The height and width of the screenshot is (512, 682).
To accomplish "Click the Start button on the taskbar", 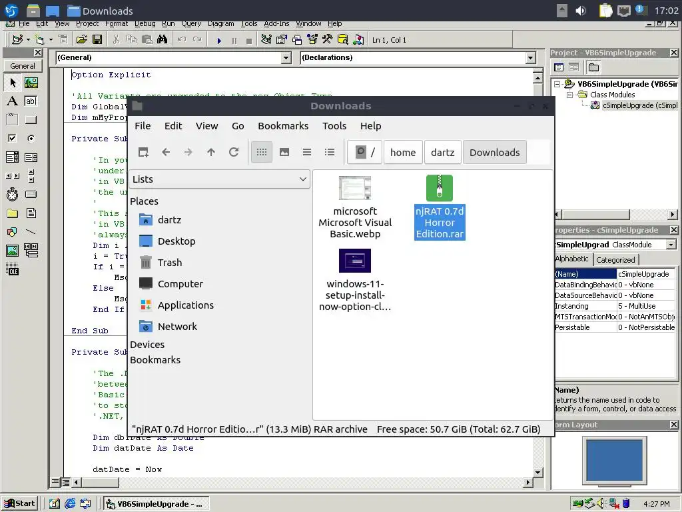I will tap(19, 504).
